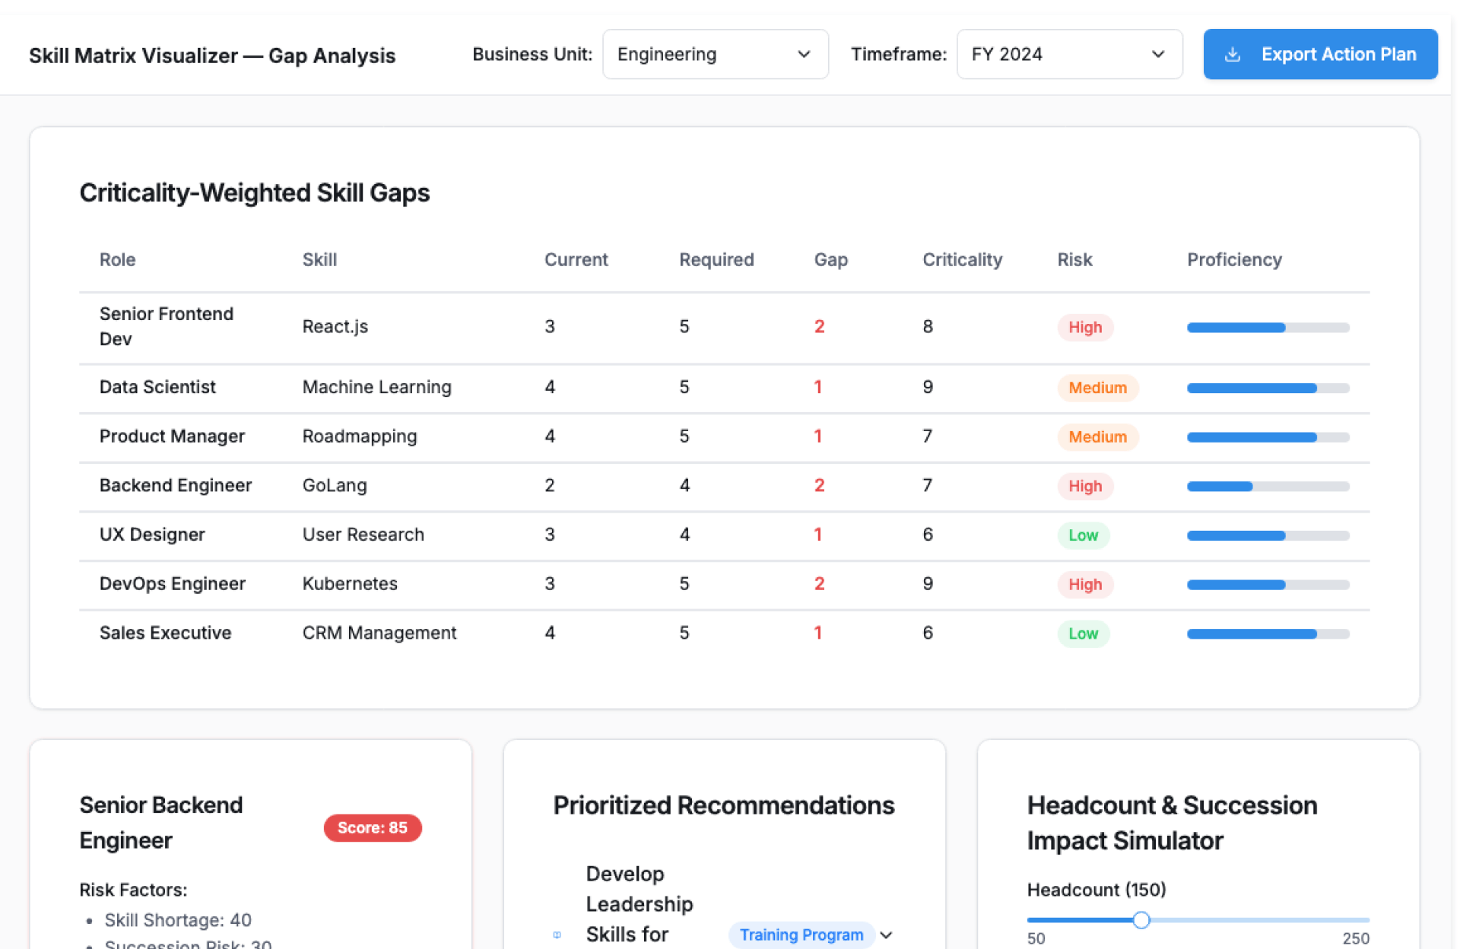Expand the Training Program recommendation chevron
The height and width of the screenshot is (949, 1460).
click(x=887, y=935)
